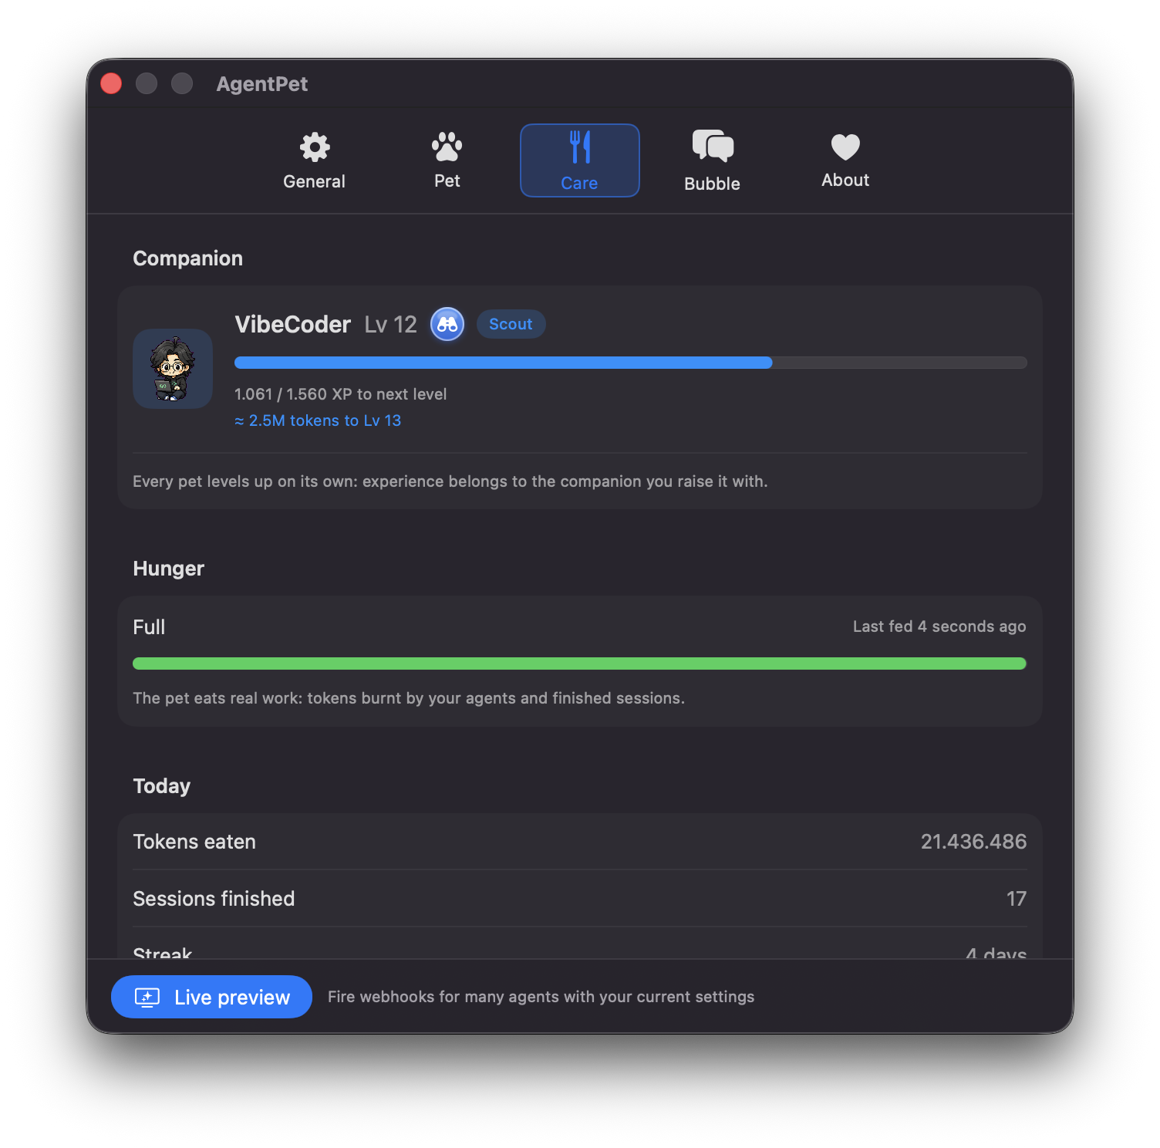Click the 'Lv 12' level label

point(390,324)
